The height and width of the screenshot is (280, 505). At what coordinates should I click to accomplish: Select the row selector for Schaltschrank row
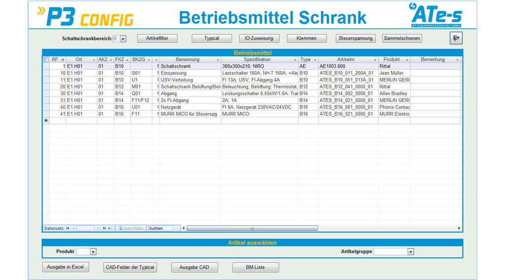(x=46, y=66)
